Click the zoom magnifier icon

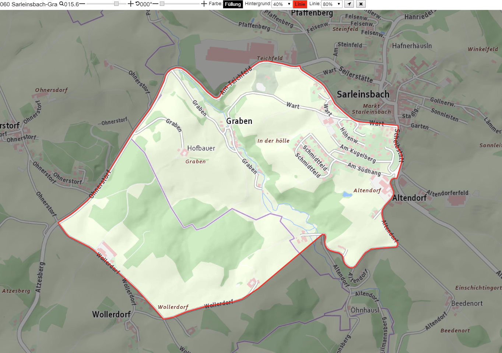coord(62,4)
